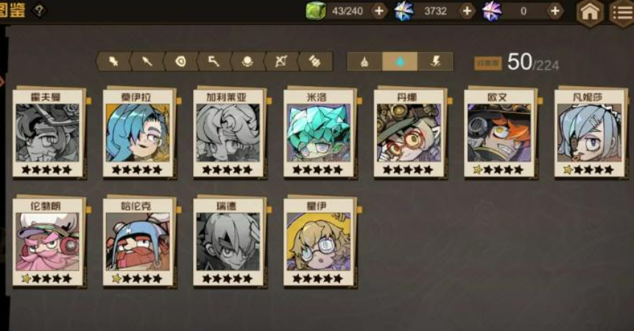Click the collection progress label beside 50/224
Screen dimensions: 634x331
[x=488, y=63]
